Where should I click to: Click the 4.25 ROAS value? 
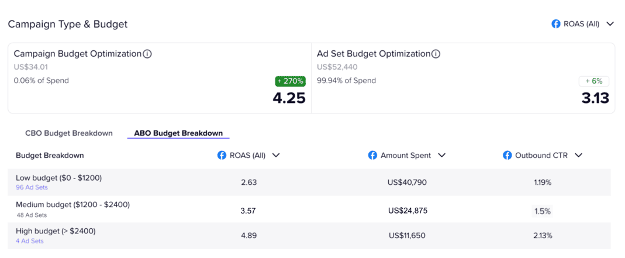coord(289,98)
